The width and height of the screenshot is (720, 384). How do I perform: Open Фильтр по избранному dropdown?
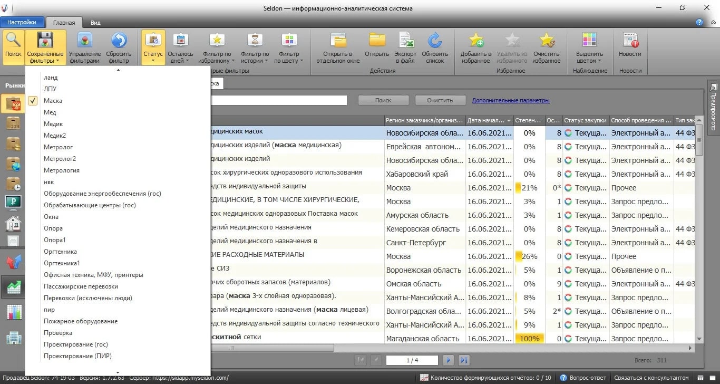[x=217, y=47]
